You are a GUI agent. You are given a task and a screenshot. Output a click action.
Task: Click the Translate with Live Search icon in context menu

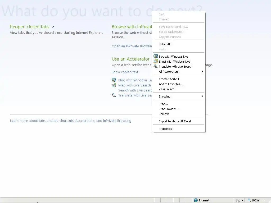coord(156,66)
